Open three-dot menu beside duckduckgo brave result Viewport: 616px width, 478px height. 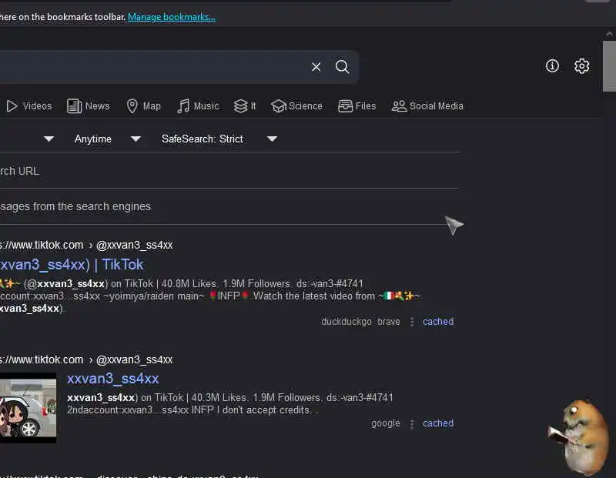coord(412,322)
